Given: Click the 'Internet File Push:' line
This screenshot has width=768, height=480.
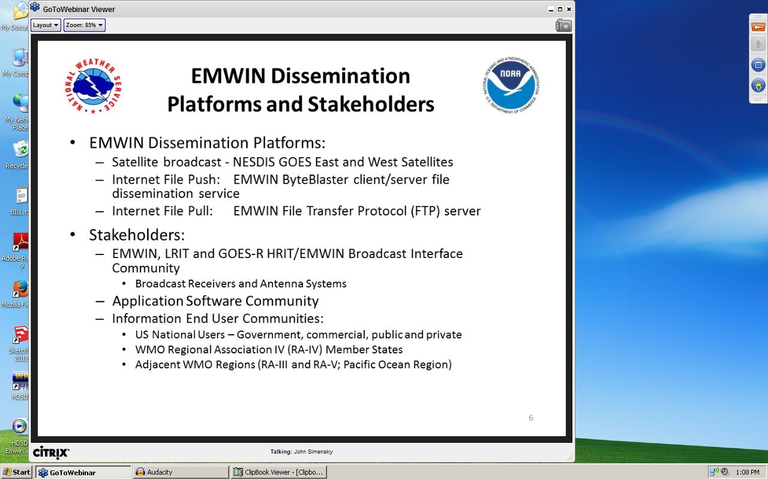Looking at the screenshot, I should 281,186.
